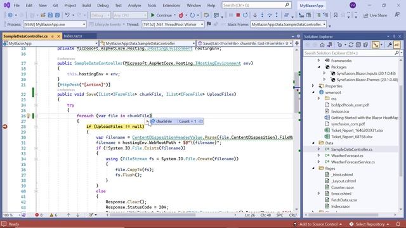The width and height of the screenshot is (406, 228).
Task: Collapse the try block at line 24
Action: (x=36, y=105)
